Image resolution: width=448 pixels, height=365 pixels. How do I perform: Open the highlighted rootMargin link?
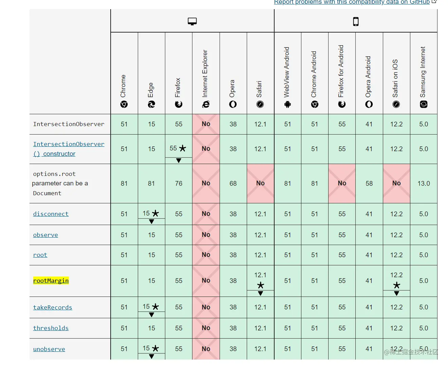pyautogui.click(x=51, y=281)
